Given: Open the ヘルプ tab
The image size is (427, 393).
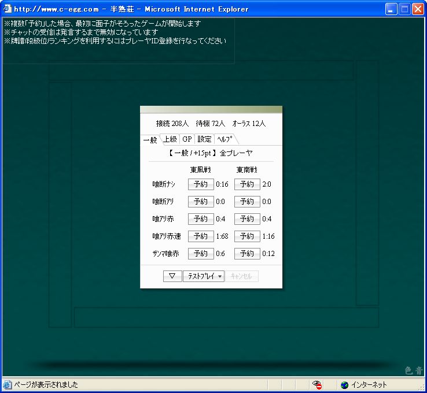Looking at the screenshot, I should click(x=225, y=139).
